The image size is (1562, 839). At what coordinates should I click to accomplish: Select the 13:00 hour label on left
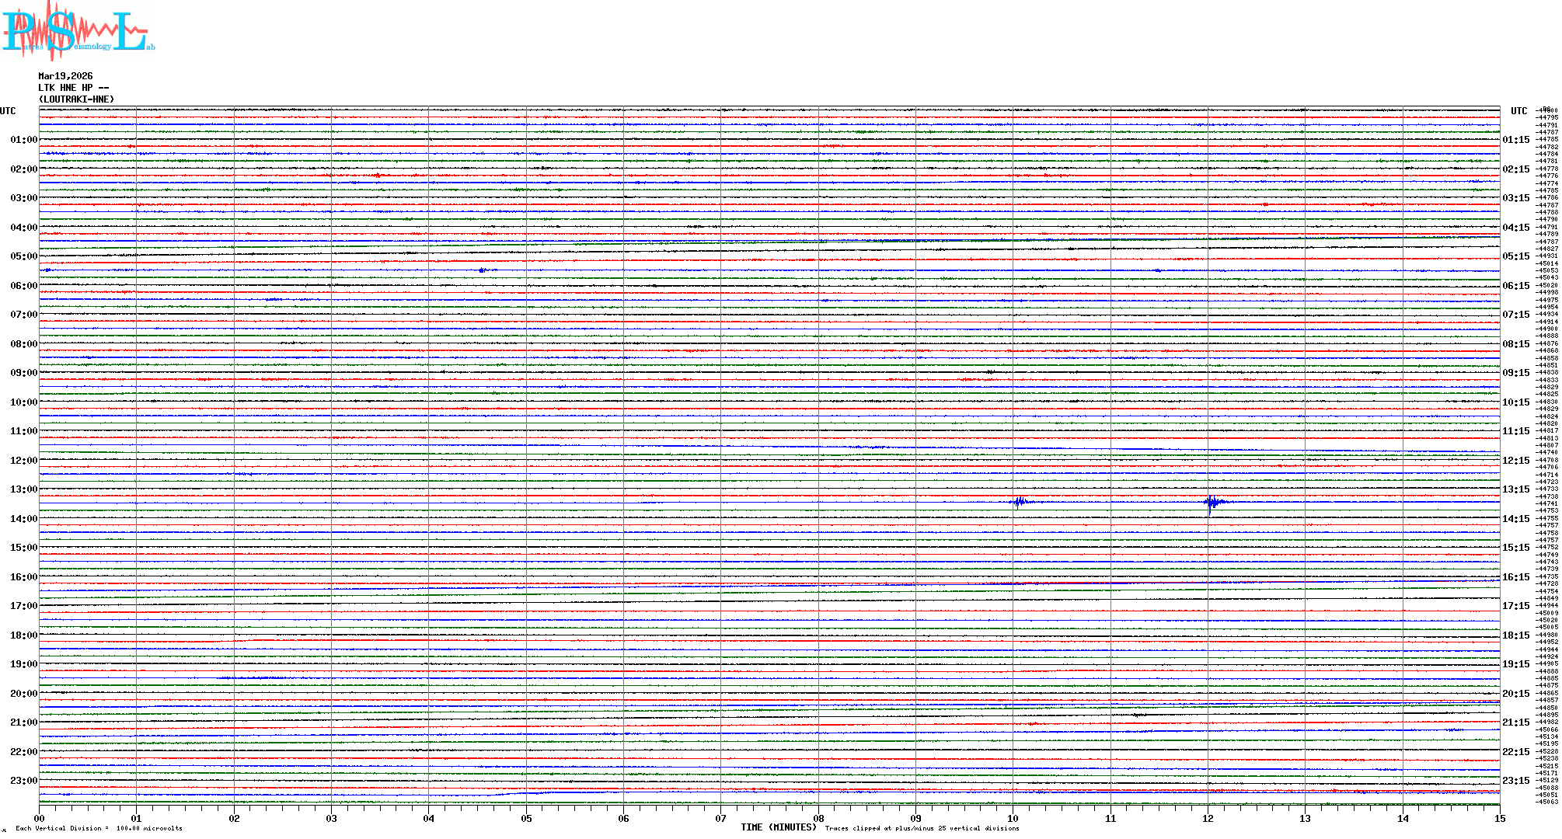[x=23, y=489]
